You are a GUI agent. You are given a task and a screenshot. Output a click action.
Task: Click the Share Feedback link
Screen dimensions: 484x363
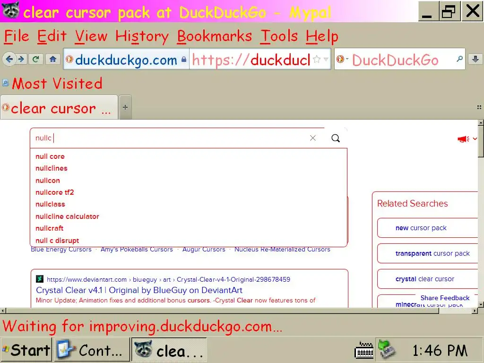click(x=445, y=298)
